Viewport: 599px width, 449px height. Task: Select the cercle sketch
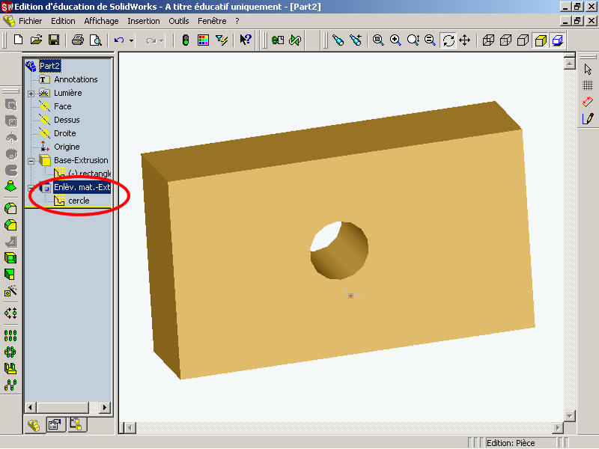tap(79, 201)
